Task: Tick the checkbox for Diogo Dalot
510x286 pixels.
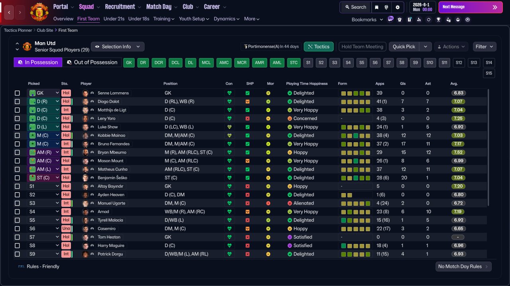Action: [17, 102]
